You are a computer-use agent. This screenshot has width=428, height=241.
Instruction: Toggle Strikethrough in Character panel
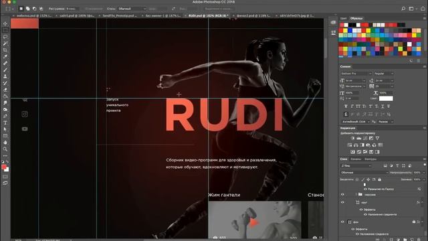coord(389,106)
